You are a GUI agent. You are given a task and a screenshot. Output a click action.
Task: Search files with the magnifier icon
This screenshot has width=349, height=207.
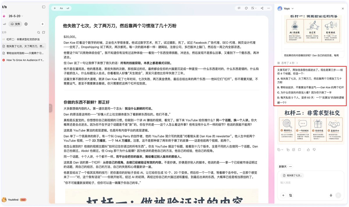[38, 33]
